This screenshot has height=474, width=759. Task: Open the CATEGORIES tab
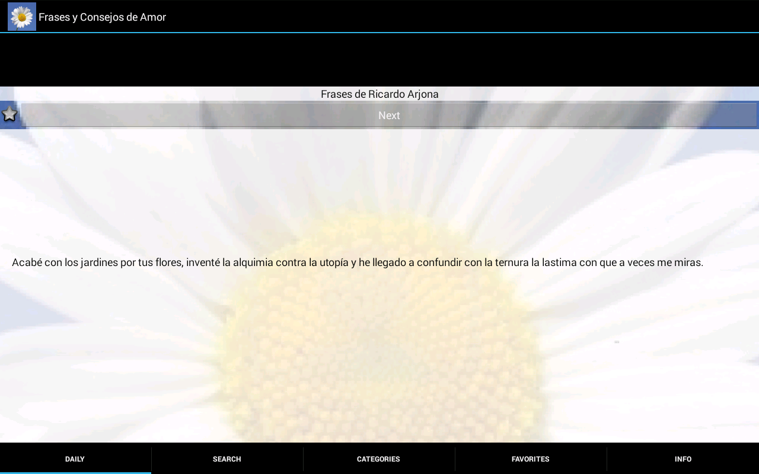[x=378, y=459]
